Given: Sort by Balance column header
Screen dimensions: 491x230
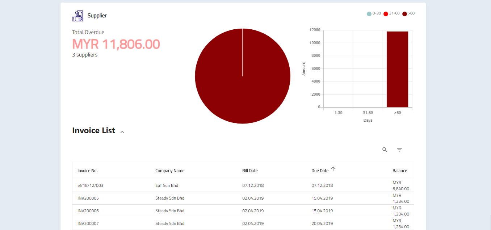Looking at the screenshot, I should [x=400, y=171].
